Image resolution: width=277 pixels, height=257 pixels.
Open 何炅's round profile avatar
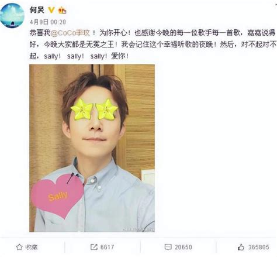pos(12,16)
